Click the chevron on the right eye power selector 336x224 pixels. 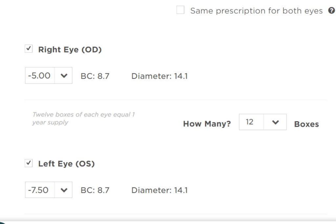64,75
